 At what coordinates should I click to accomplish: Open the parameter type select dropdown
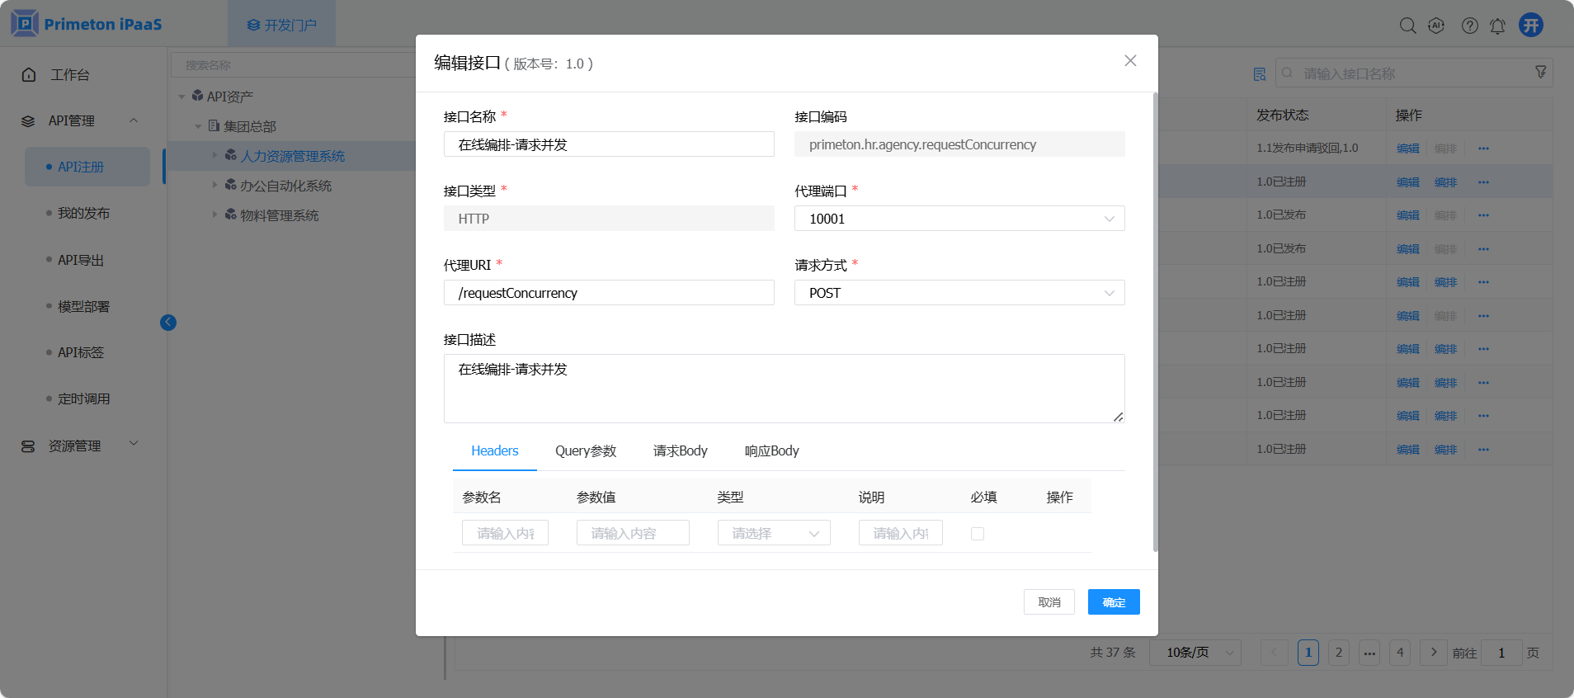(x=773, y=533)
